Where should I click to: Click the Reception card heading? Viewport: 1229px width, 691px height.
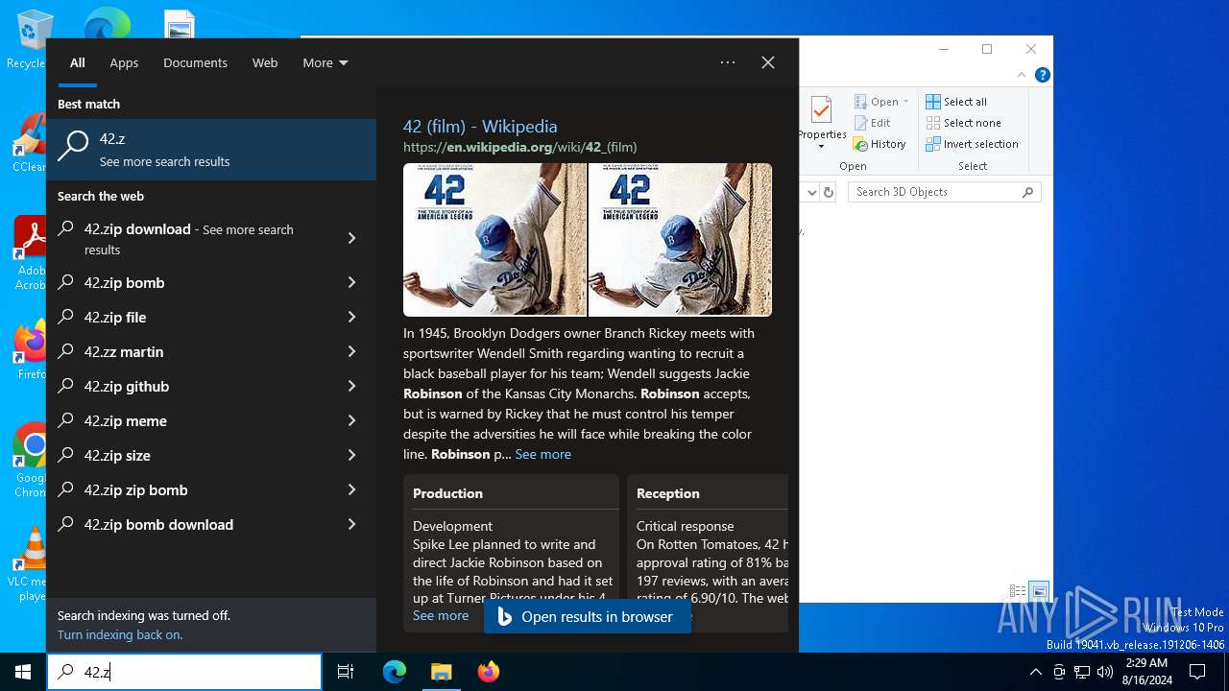[x=668, y=493]
